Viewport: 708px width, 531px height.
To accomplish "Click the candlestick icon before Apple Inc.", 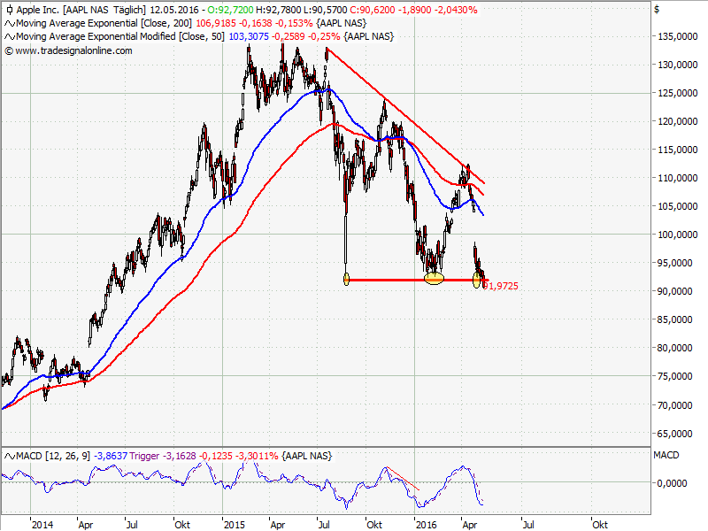I will (9, 9).
